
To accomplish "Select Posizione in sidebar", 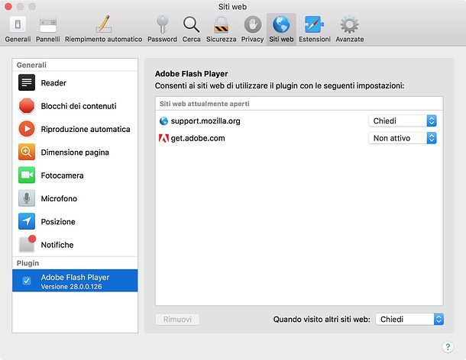I will 75,222.
